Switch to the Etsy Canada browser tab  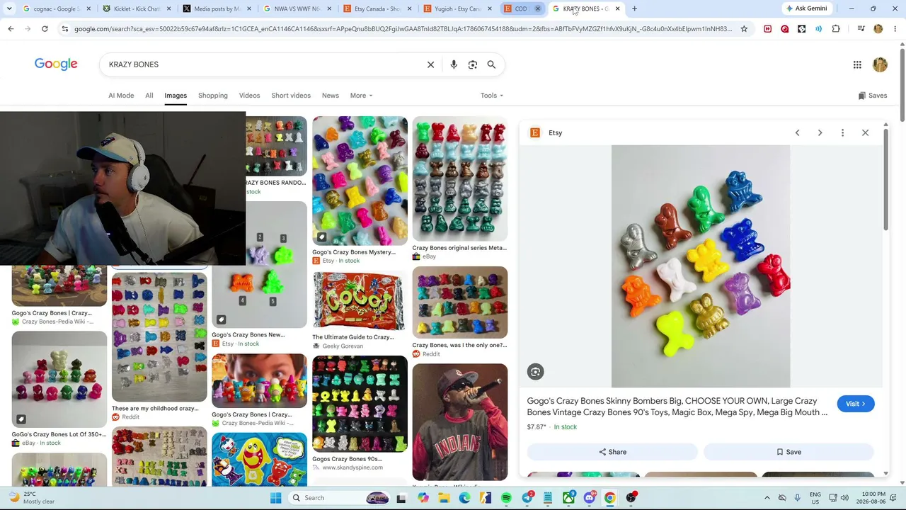(x=376, y=8)
